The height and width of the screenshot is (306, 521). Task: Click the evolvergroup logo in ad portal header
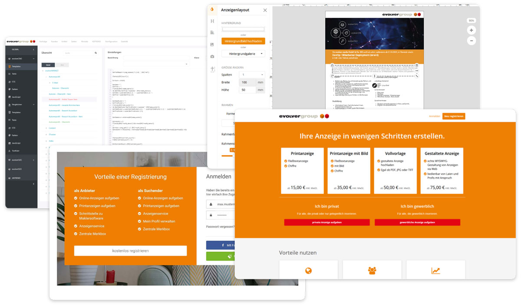[x=304, y=116]
